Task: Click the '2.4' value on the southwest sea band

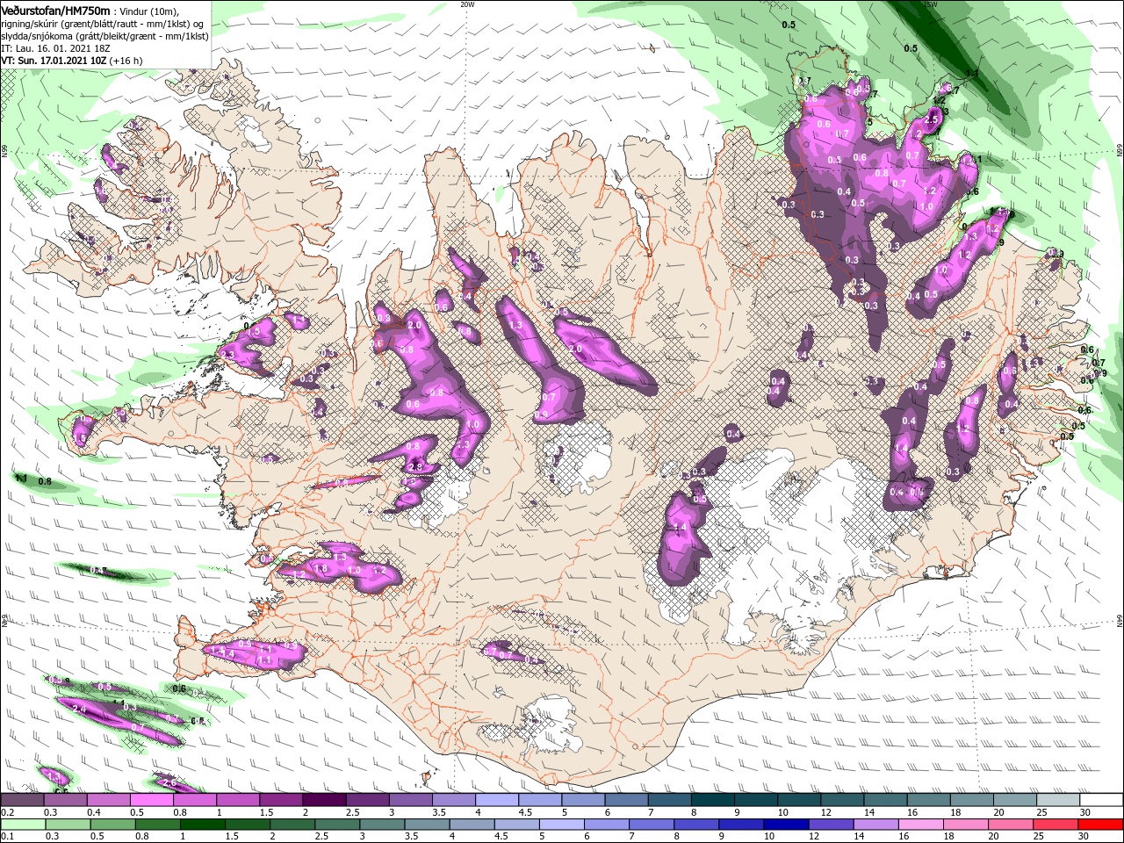Action: point(79,709)
